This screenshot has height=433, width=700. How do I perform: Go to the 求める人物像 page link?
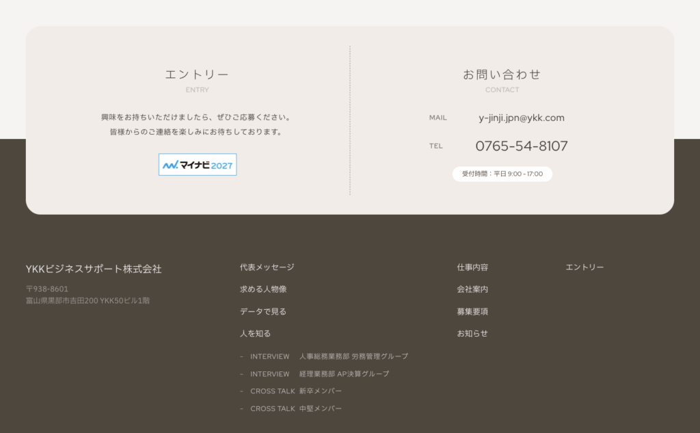pos(263,289)
